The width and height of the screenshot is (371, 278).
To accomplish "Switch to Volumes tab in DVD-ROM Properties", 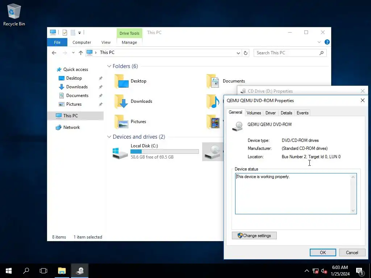I will click(x=254, y=113).
